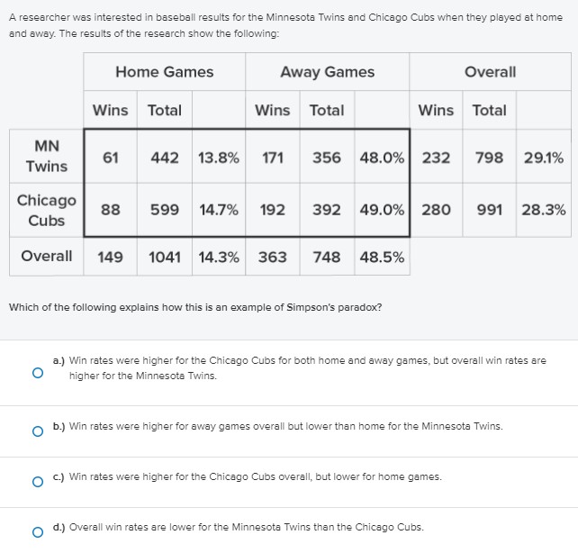
Task: Click the overall home total 1041 cell
Action: (165, 257)
